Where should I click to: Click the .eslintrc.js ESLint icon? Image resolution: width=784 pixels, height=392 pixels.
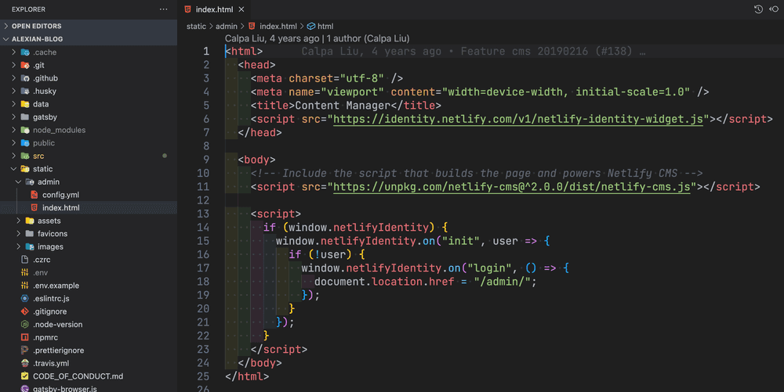point(25,298)
